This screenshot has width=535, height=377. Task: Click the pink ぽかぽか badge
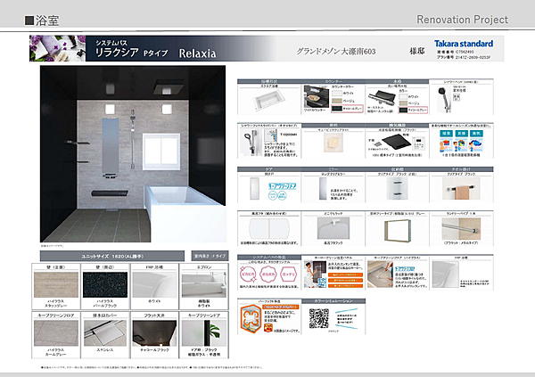pyautogui.click(x=268, y=274)
